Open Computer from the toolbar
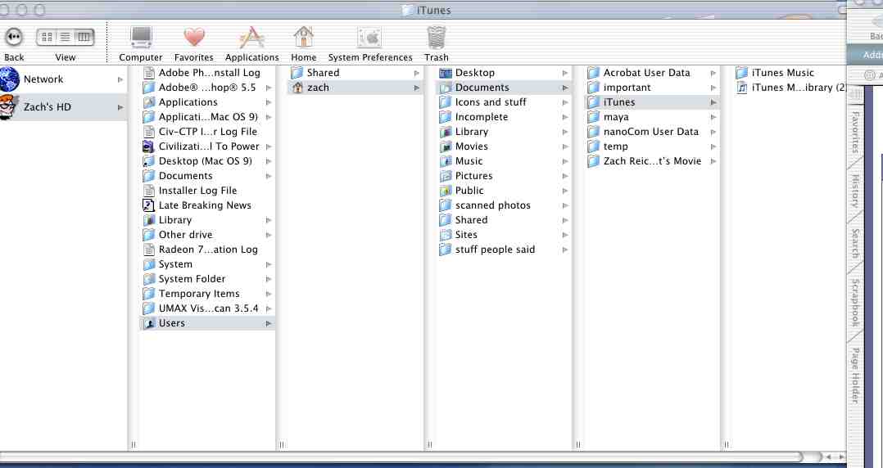883x468 pixels. [141, 37]
